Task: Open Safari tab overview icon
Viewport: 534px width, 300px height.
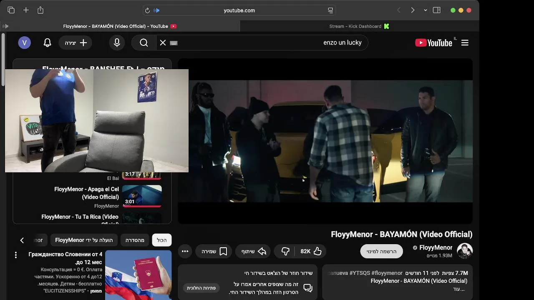Action: click(11, 10)
